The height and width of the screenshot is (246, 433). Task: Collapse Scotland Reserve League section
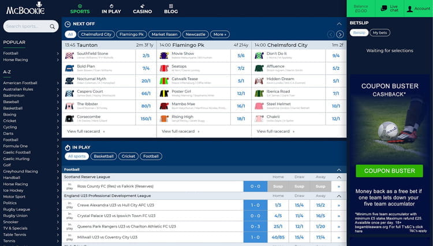coord(339,177)
